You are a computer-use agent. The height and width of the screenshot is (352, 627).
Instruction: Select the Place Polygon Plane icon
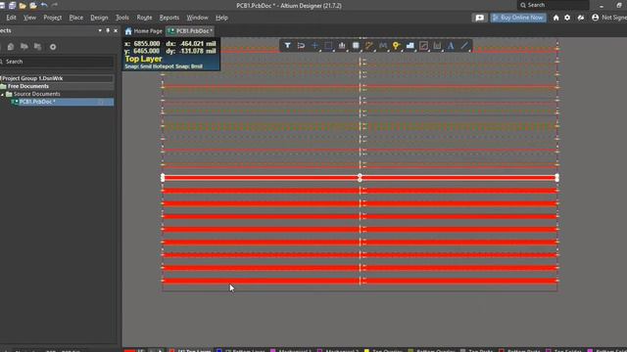click(410, 46)
